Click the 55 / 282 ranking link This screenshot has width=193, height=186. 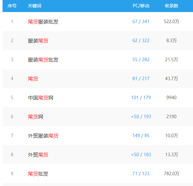point(141,60)
